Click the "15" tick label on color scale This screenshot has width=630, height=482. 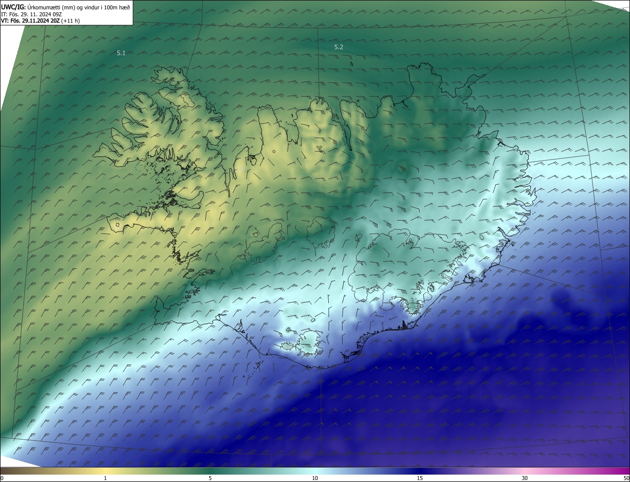click(420, 478)
